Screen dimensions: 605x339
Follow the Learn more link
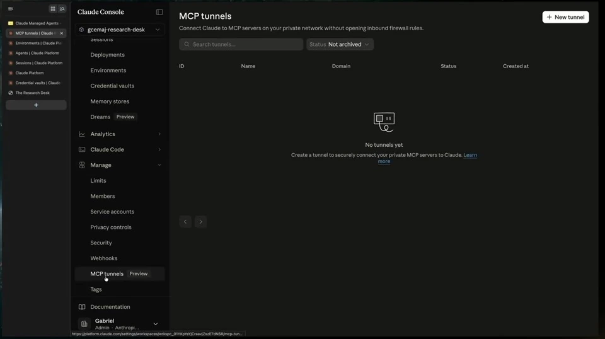click(x=470, y=155)
